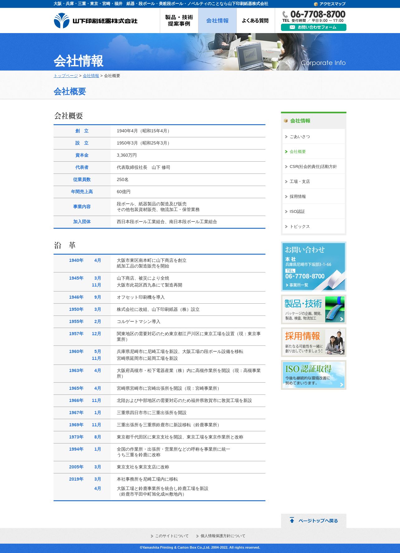Open the お問い合わせ banner
This screenshot has height=553, width=400.
[313, 267]
